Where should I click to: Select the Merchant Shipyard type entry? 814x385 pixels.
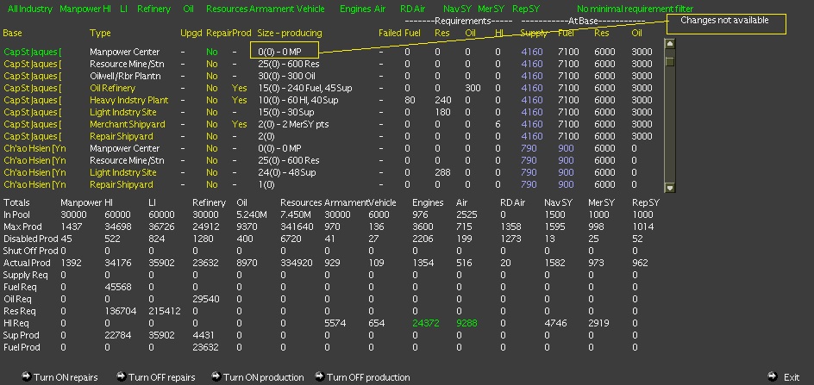pyautogui.click(x=128, y=124)
